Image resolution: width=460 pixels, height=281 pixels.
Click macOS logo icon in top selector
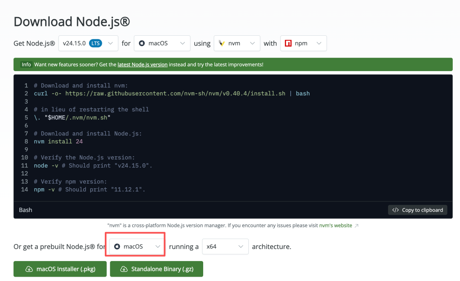(x=142, y=43)
